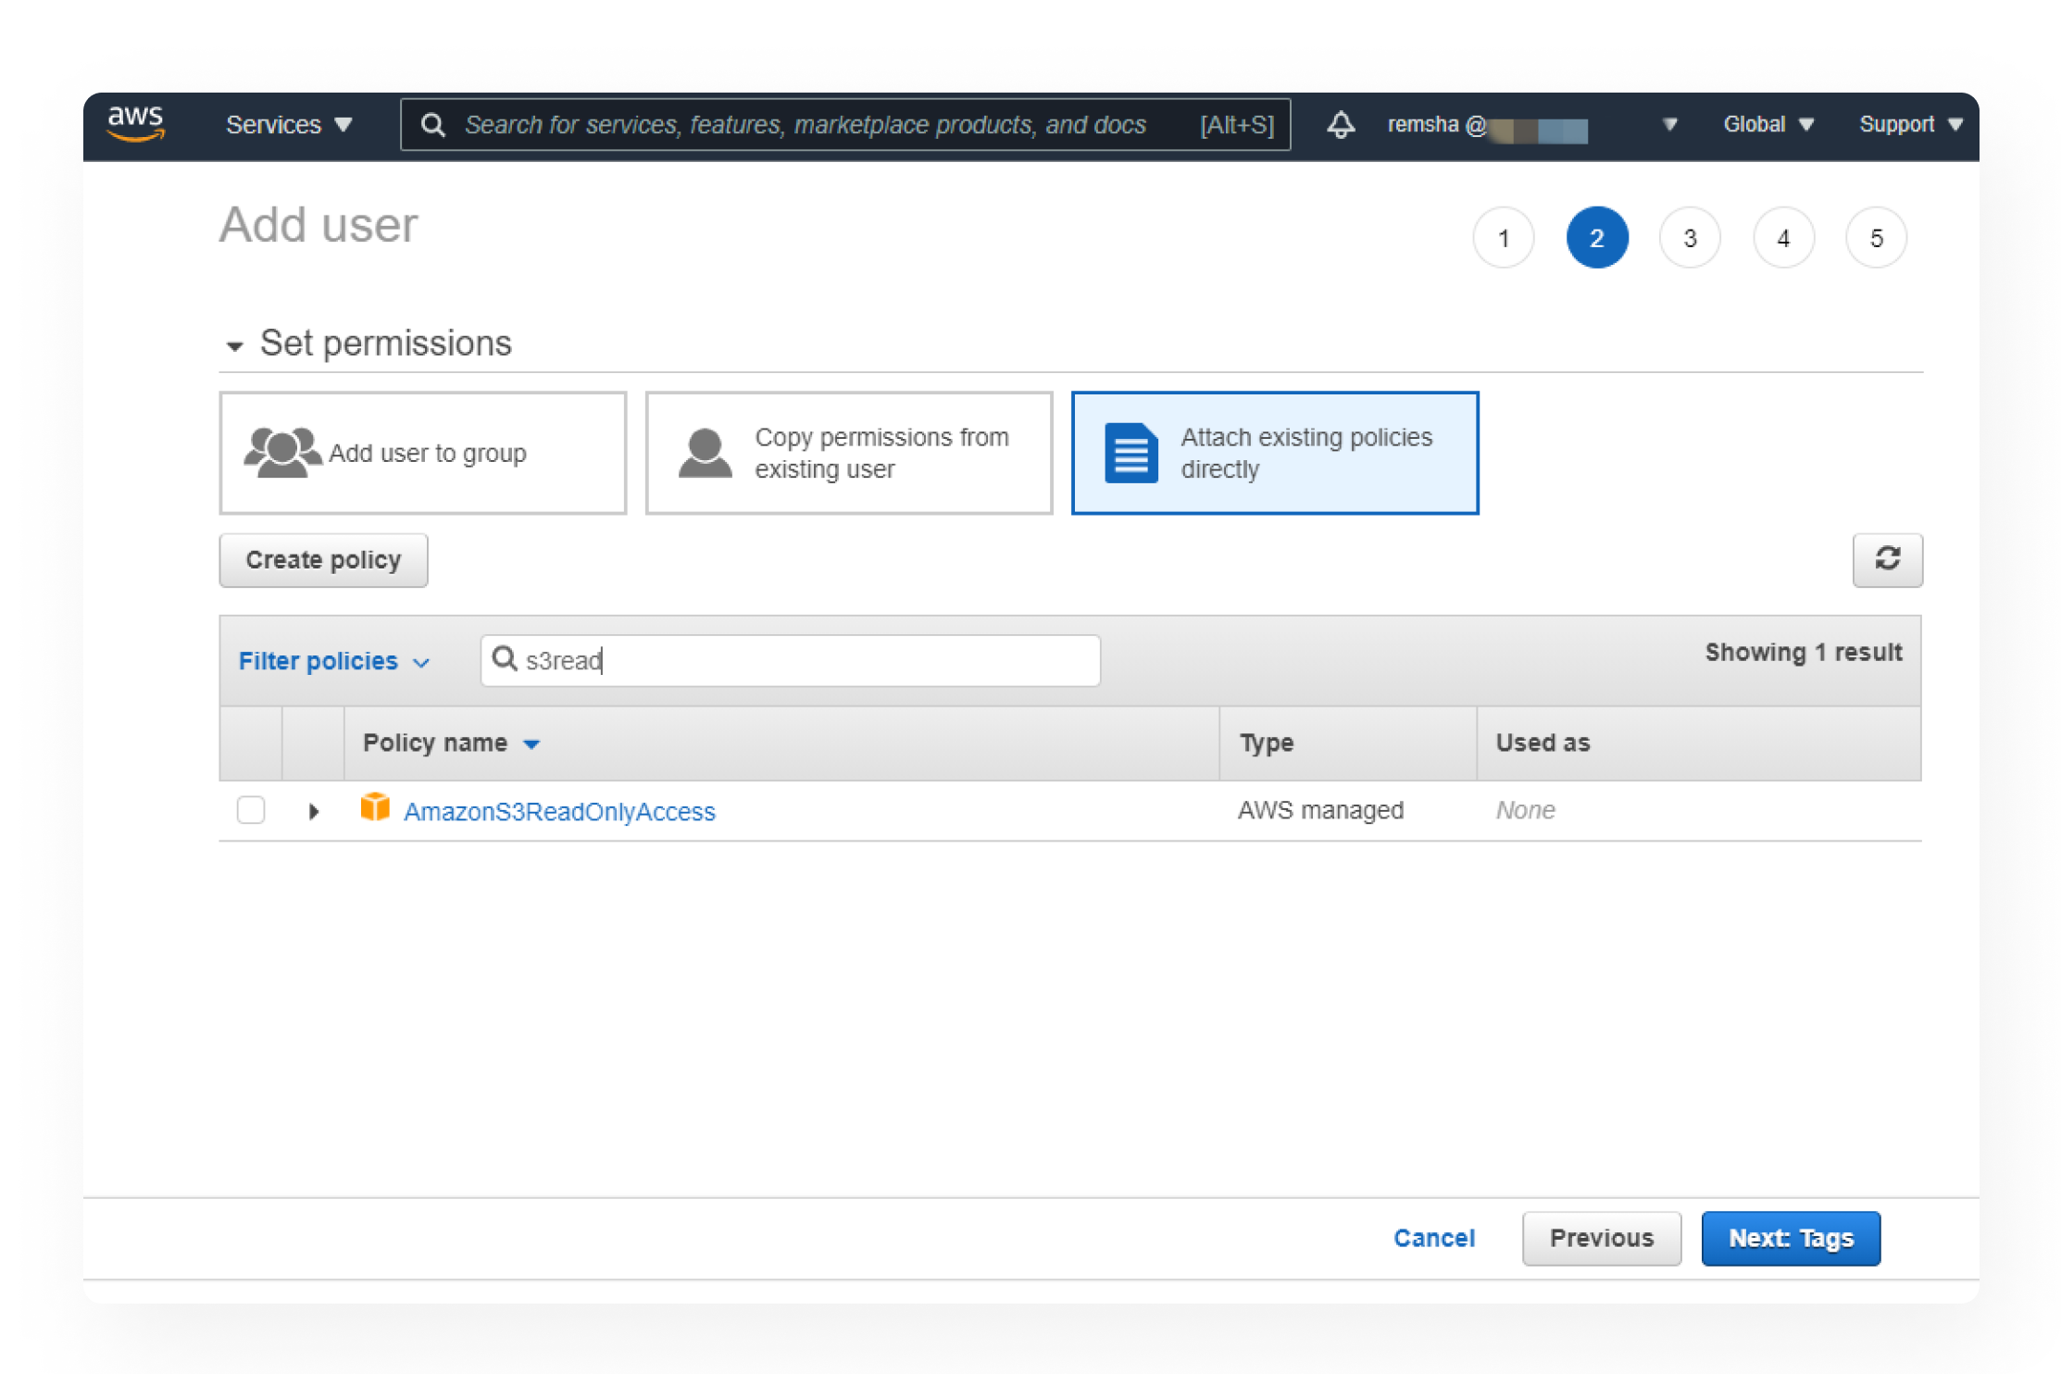Image resolution: width=2061 pixels, height=1398 pixels.
Task: Click the group icon in Add user to group
Action: point(282,453)
